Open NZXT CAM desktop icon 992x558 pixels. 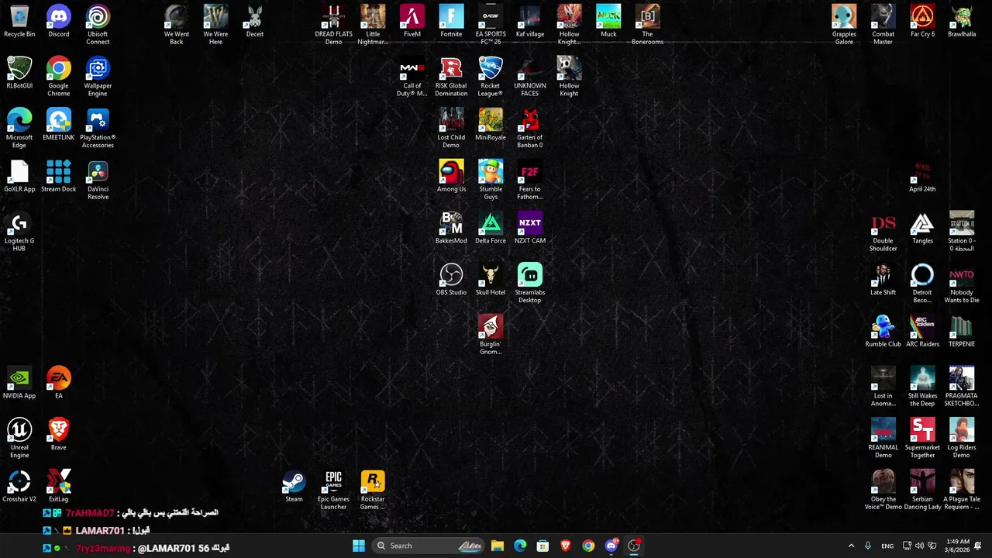(530, 228)
